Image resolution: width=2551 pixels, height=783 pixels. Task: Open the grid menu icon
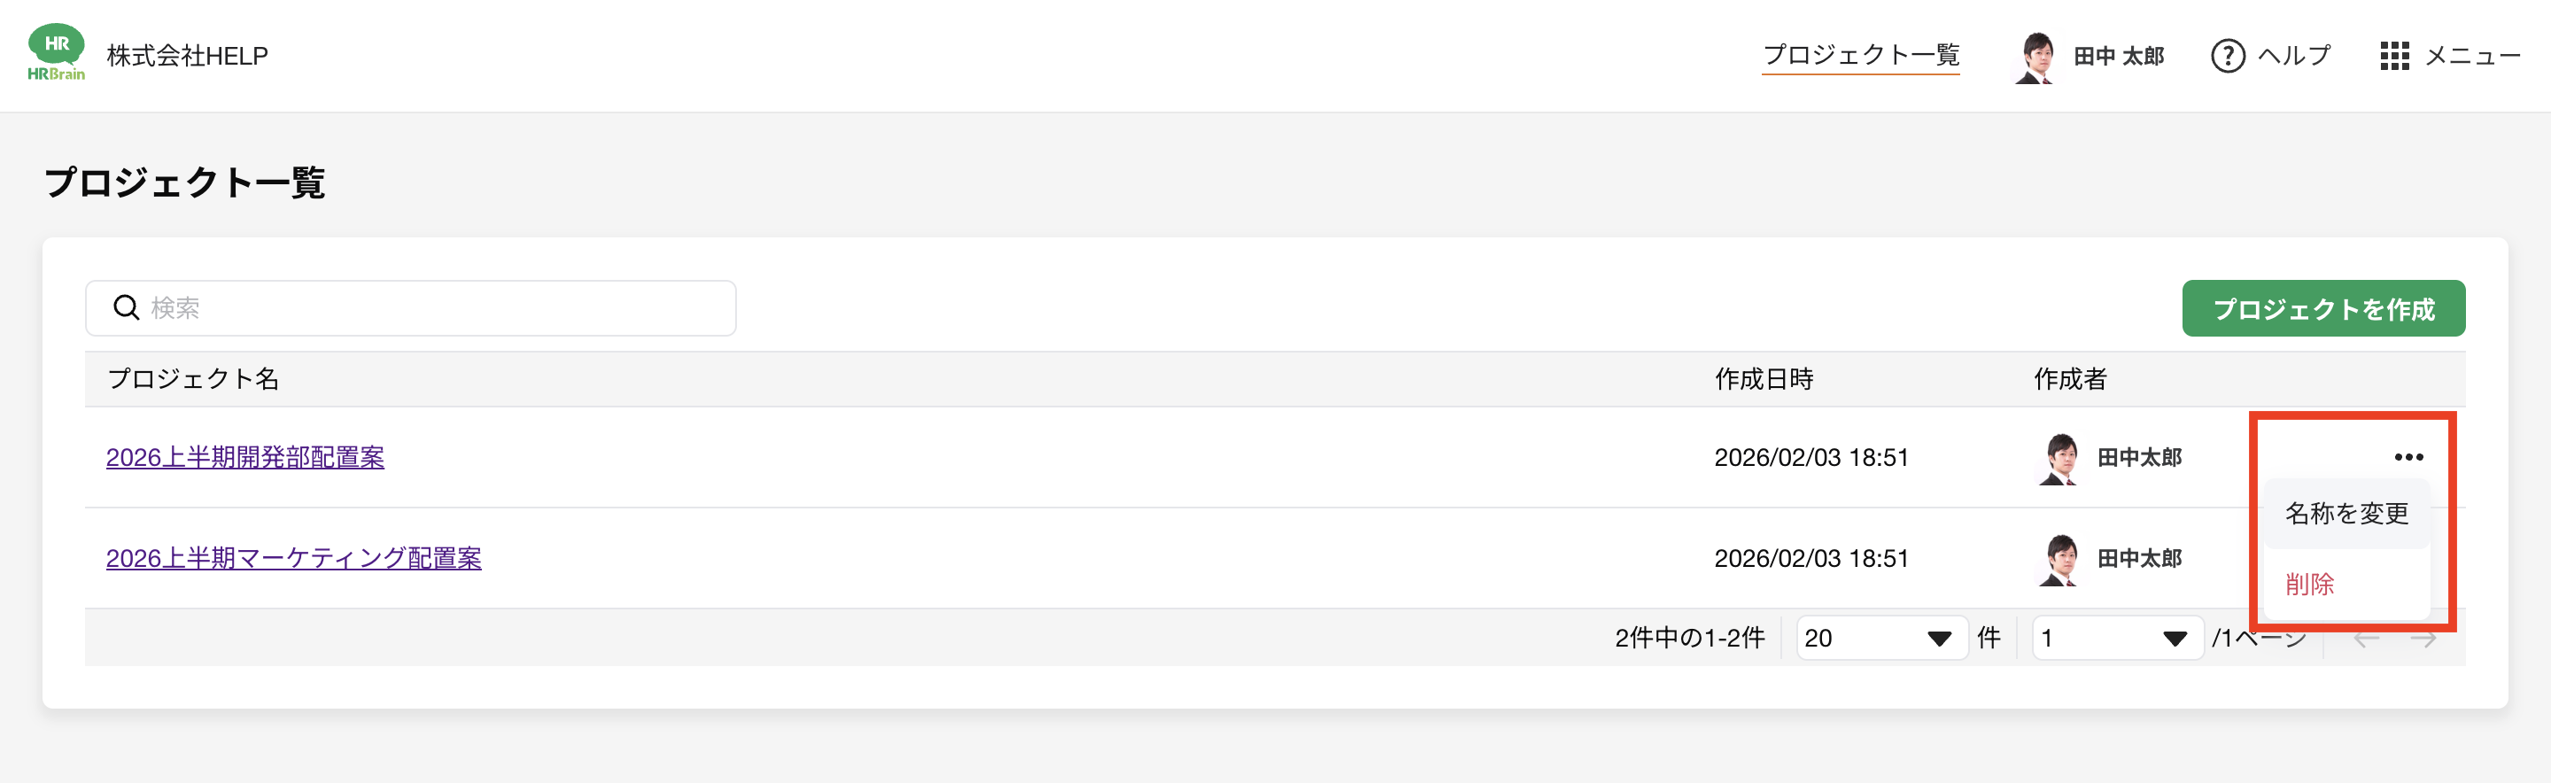coord(2393,56)
